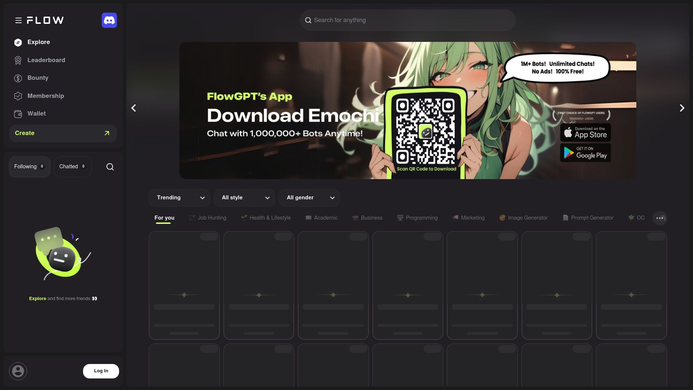Open the Membership page
This screenshot has height=390, width=693.
(x=45, y=96)
